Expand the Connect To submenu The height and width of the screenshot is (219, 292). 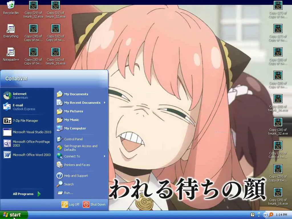(x=81, y=156)
